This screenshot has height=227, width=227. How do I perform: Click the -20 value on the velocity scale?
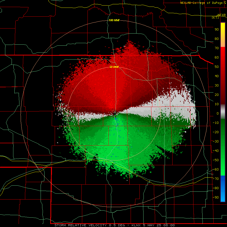point(216,132)
